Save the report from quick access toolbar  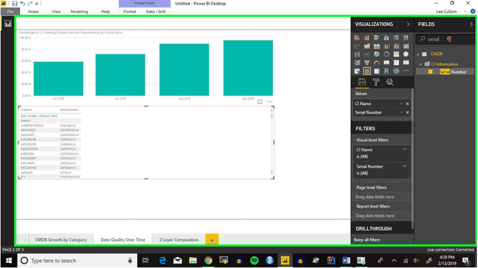click(15, 4)
